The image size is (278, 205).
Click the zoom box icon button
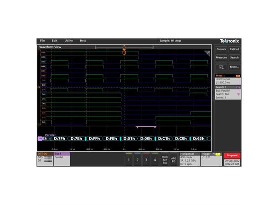coord(221,67)
